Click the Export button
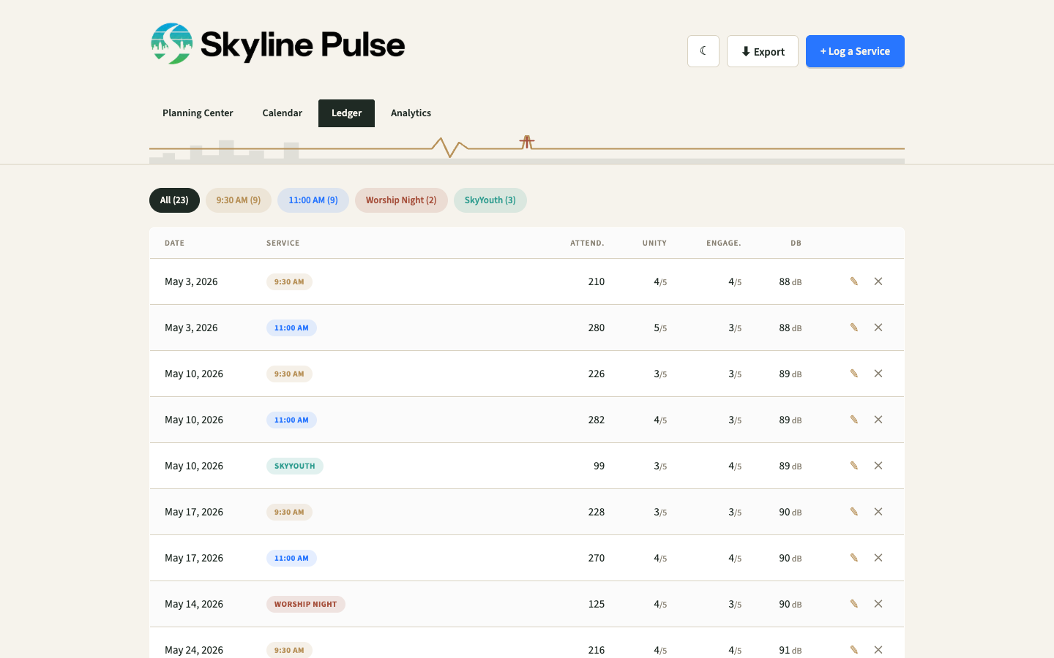Viewport: 1054px width, 658px height. (763, 51)
